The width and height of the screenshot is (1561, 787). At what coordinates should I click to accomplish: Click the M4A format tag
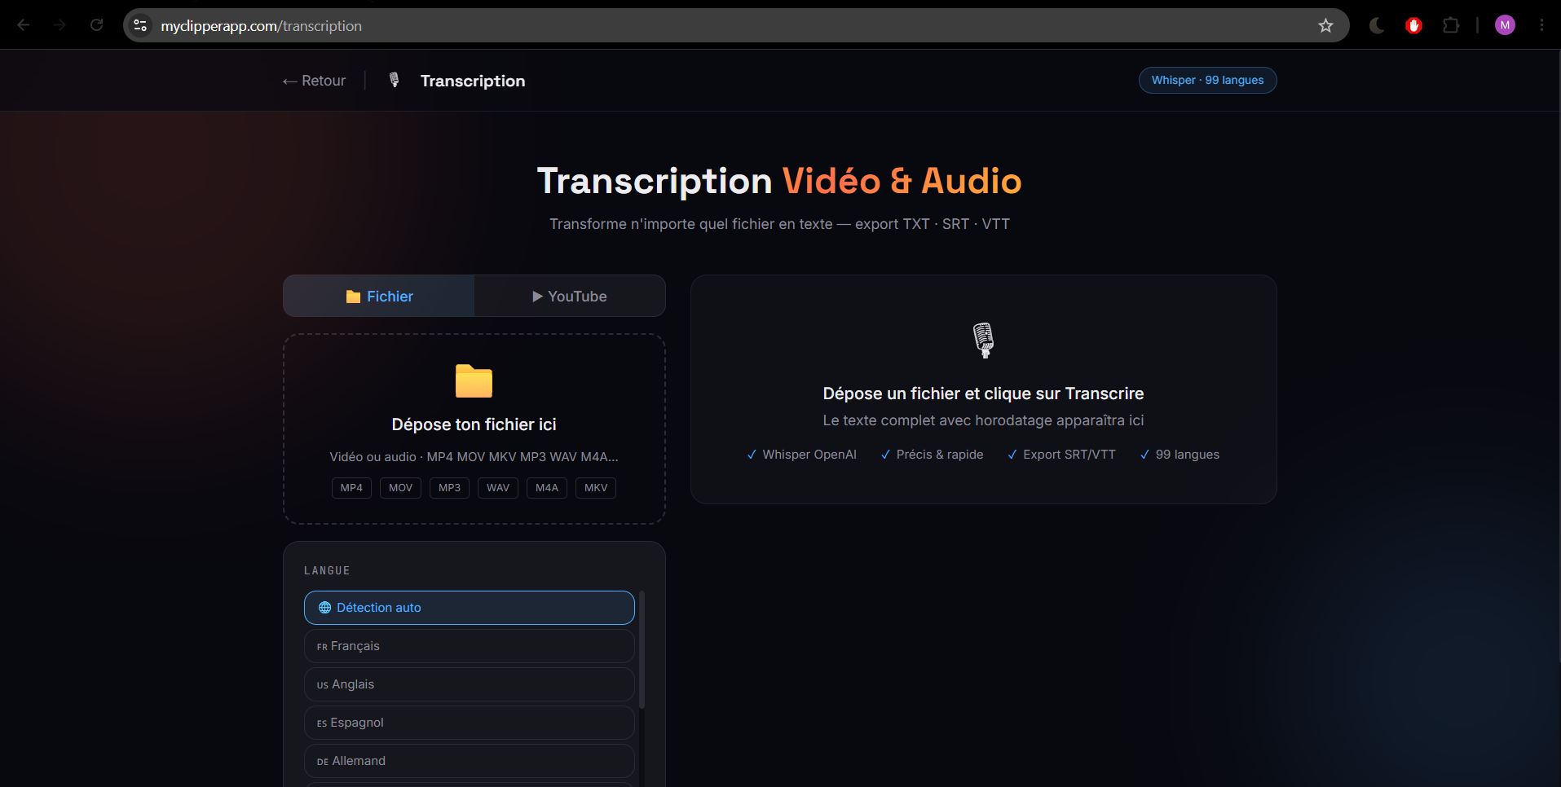click(547, 488)
